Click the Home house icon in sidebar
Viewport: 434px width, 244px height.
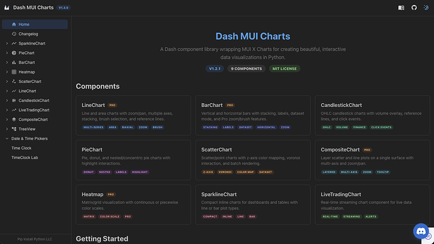(14, 25)
